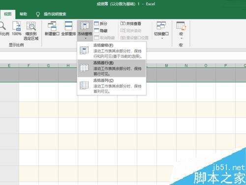Click the Hide (隐藏) window button

coord(101,31)
